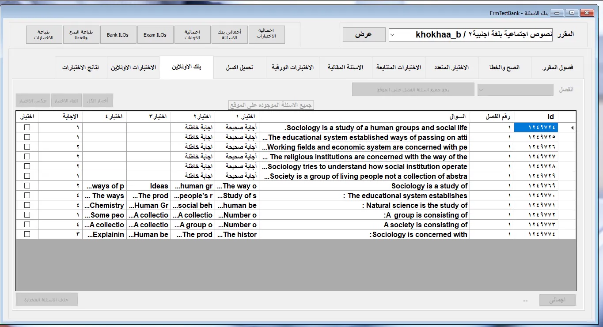Open the الفصل chapter dropdown
The height and width of the screenshot is (327, 603).
tap(515, 90)
